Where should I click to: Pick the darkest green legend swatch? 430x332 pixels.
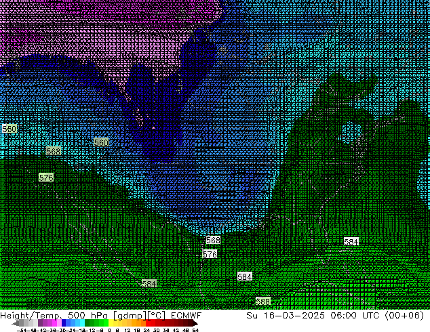point(87,323)
